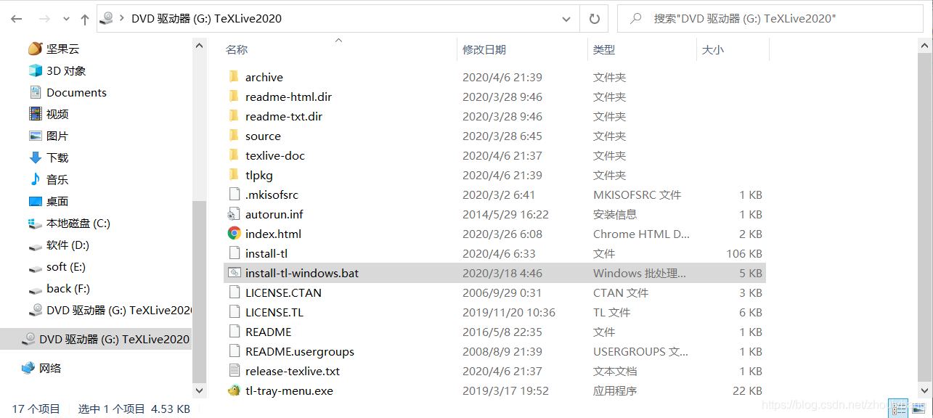Click the Chrome HTML D... type cell

point(641,234)
